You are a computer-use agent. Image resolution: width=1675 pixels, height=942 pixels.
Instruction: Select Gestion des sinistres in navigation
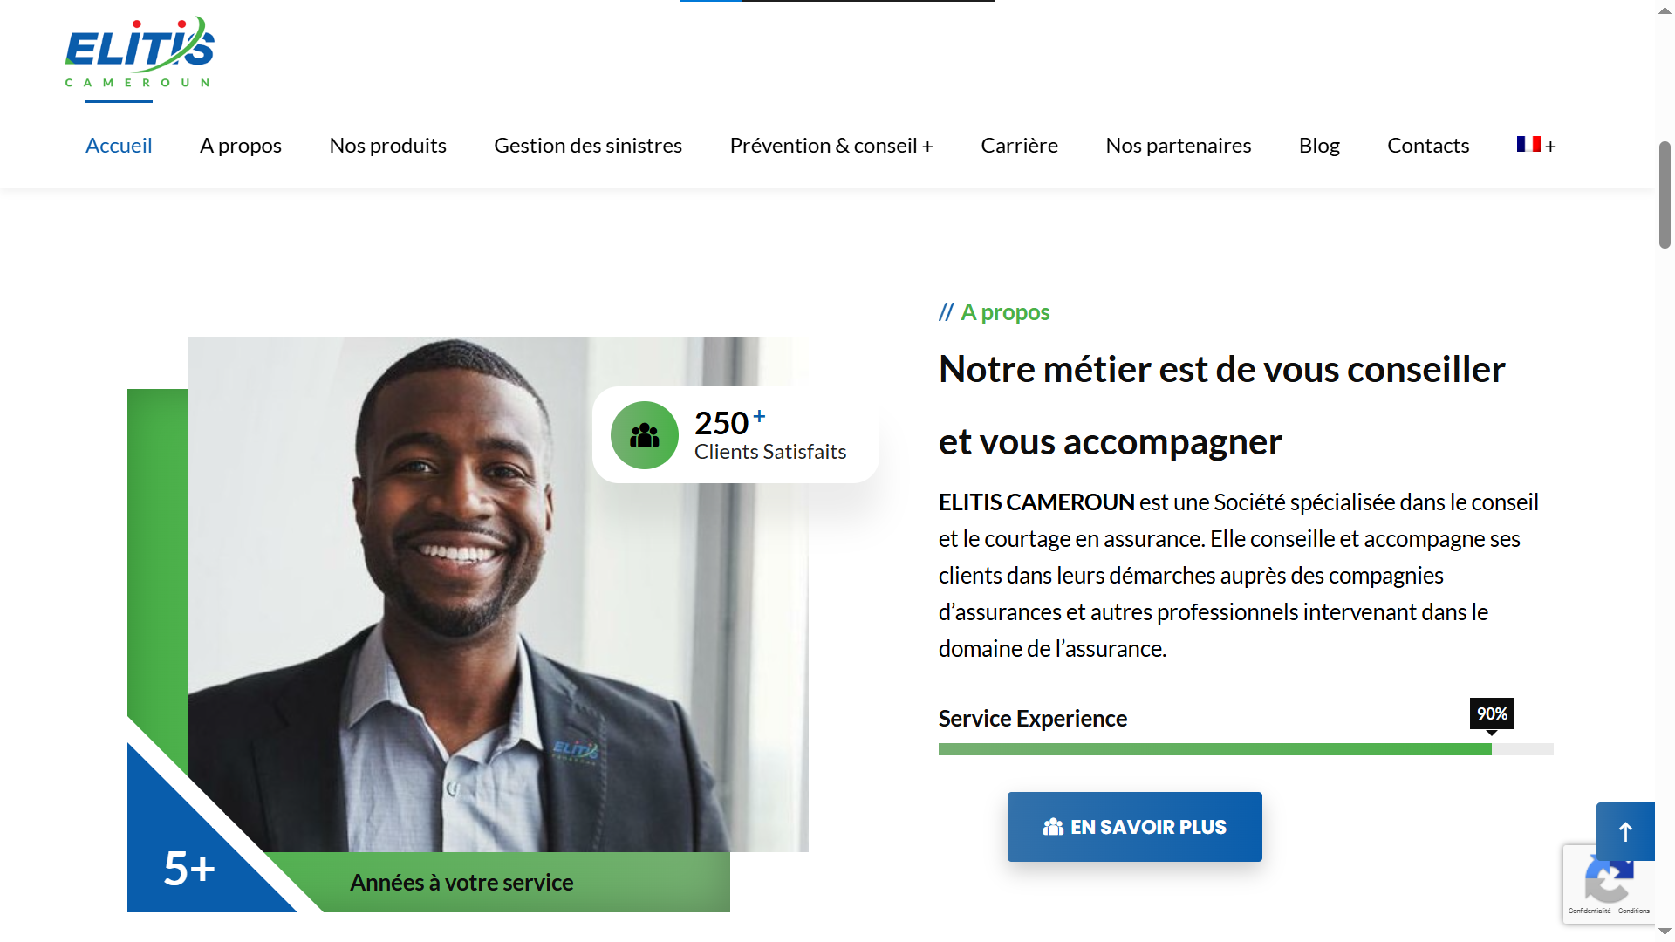tap(588, 146)
